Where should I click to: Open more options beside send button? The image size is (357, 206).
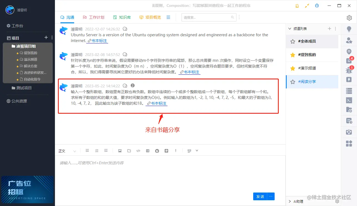pos(271,196)
